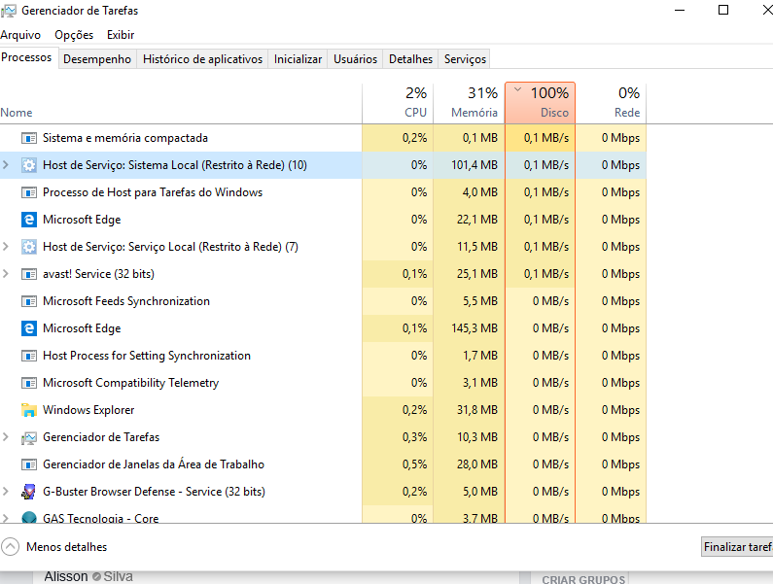Click Edge icon in the 22,1 MB row
The image size is (773, 584).
coord(29,220)
